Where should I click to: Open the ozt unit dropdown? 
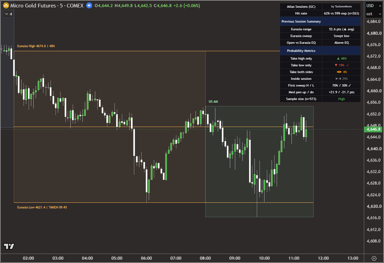(x=374, y=14)
